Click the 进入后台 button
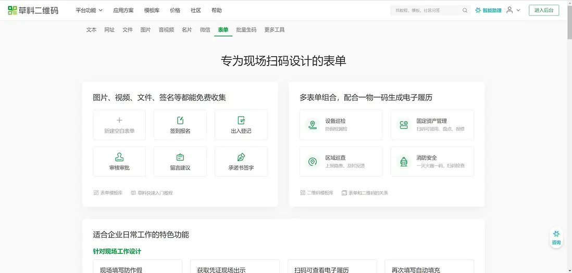Viewport: 572px width, 273px height. pyautogui.click(x=544, y=10)
